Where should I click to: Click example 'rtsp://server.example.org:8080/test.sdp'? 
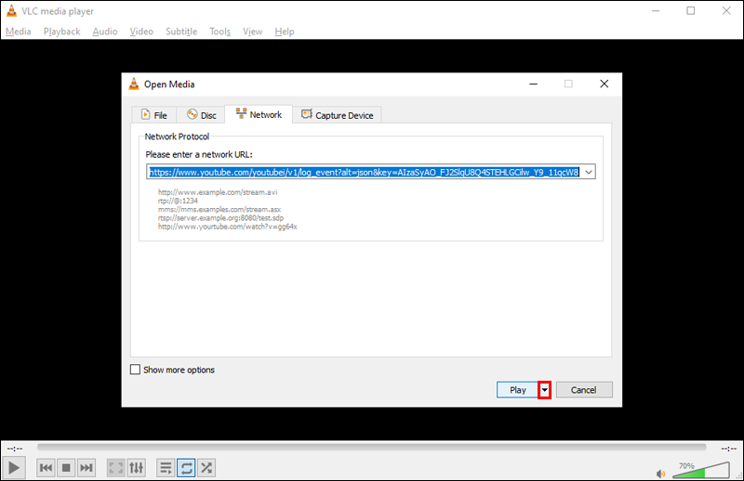(x=220, y=218)
